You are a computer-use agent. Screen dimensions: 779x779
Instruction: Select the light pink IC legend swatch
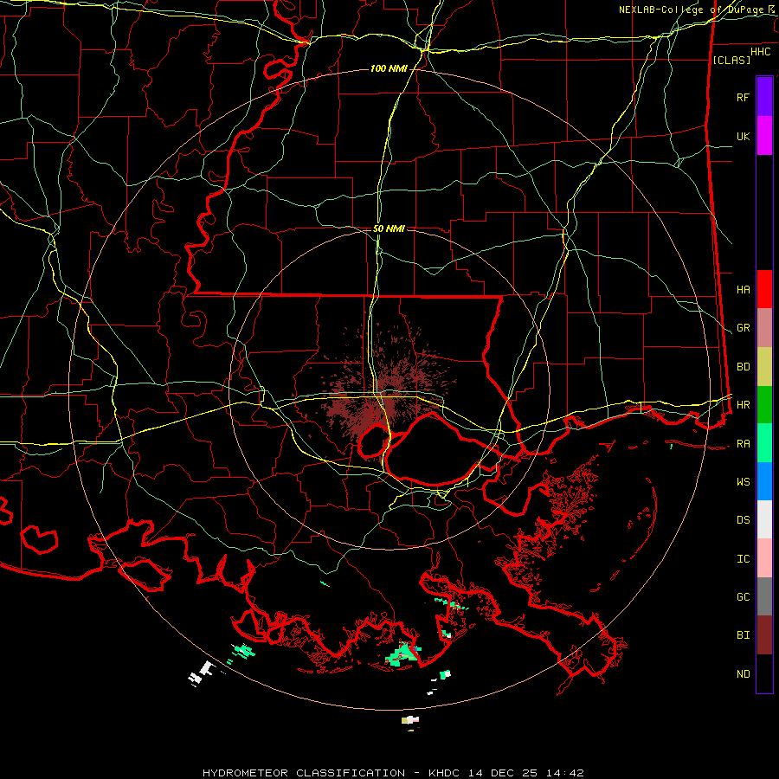coord(764,558)
